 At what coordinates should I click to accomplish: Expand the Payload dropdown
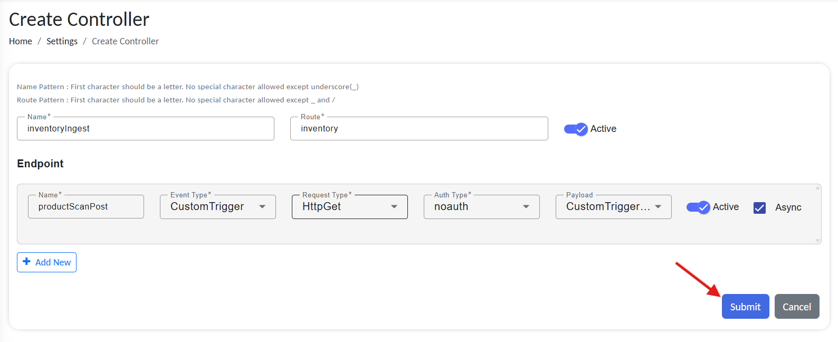[x=613, y=207]
